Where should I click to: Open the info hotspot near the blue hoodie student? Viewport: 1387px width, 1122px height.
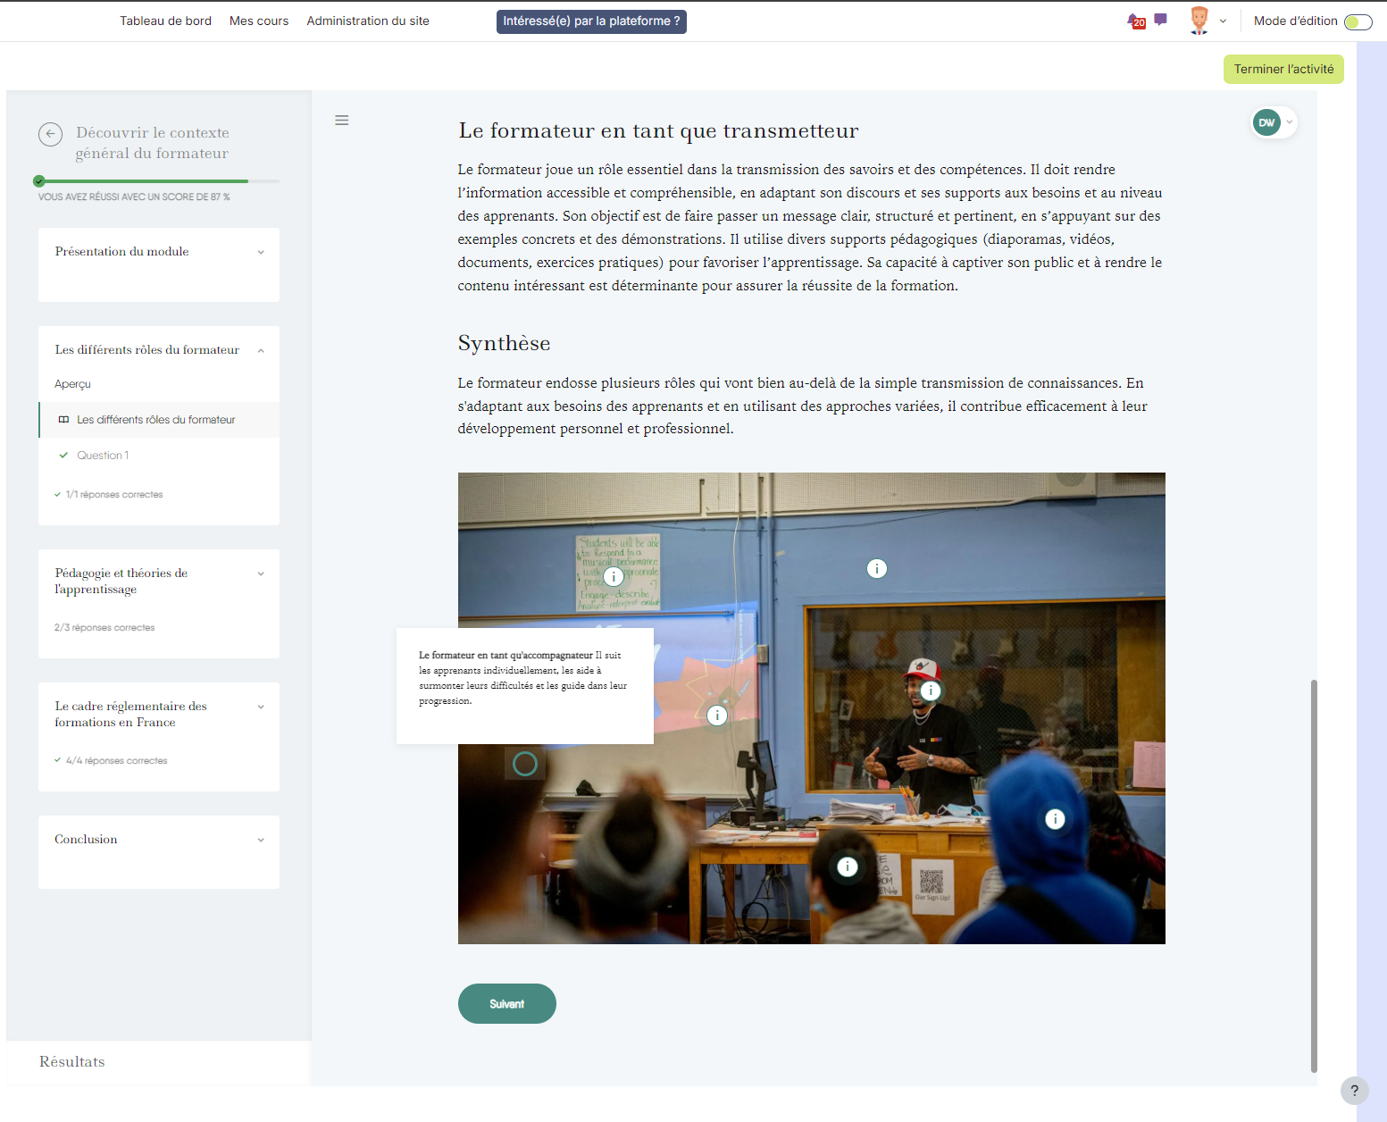(x=1055, y=818)
